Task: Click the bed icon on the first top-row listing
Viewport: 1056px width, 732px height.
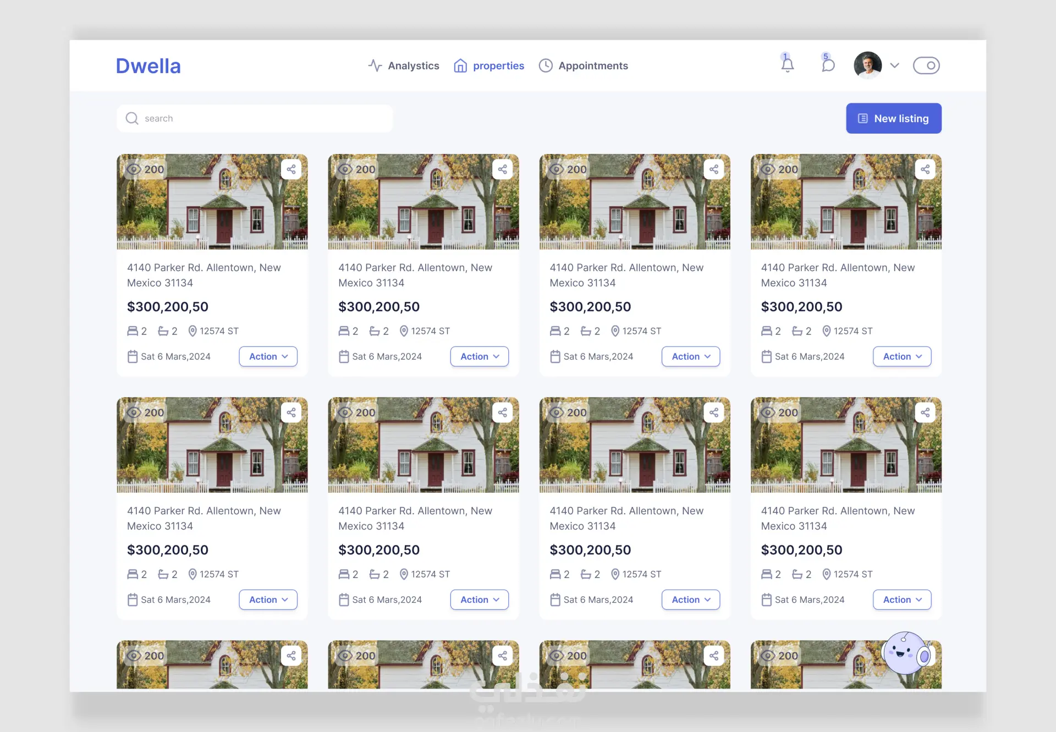Action: [x=133, y=331]
